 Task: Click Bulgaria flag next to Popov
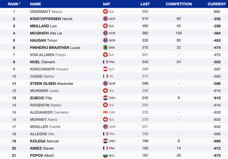click(105, 156)
